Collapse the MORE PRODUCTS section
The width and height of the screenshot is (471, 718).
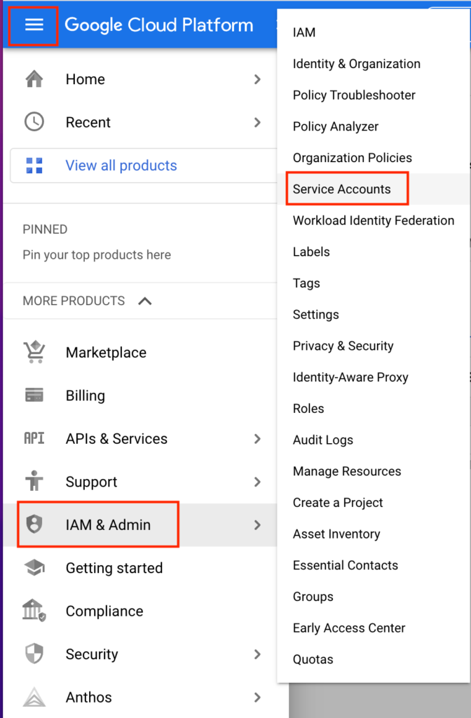tap(144, 301)
